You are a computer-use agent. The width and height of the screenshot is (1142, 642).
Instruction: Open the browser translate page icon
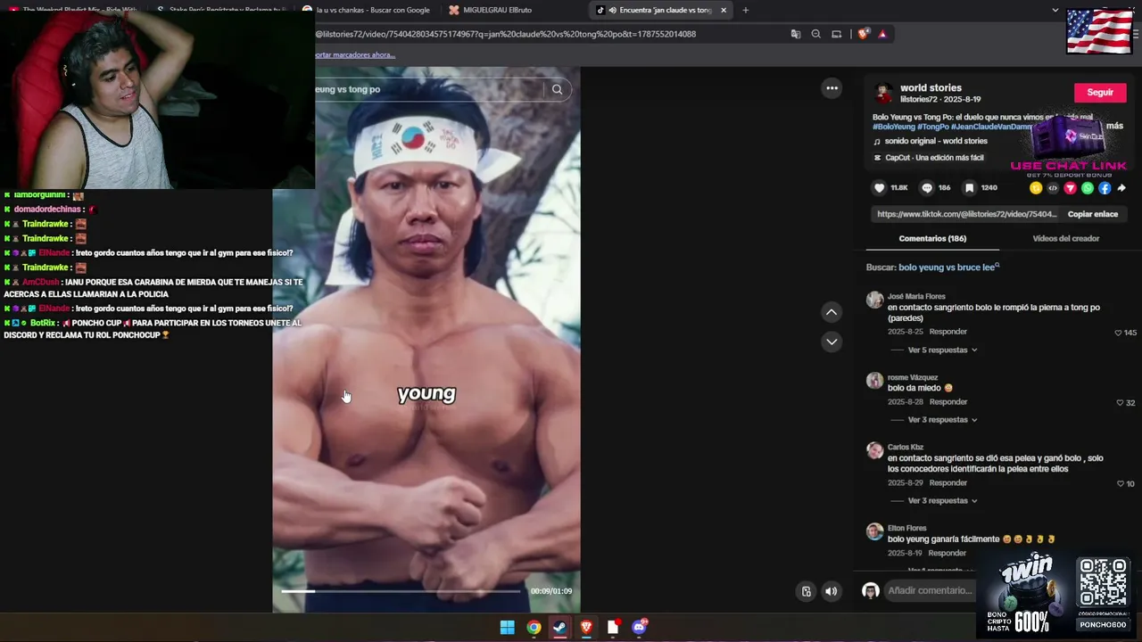[x=796, y=34]
